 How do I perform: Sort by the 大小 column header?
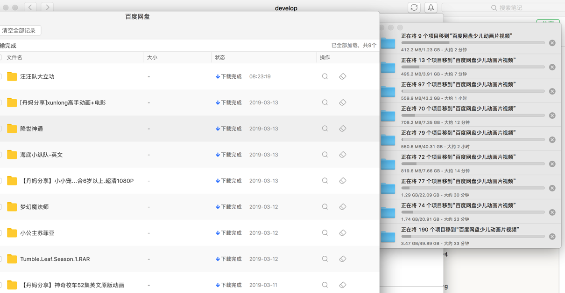[152, 57]
